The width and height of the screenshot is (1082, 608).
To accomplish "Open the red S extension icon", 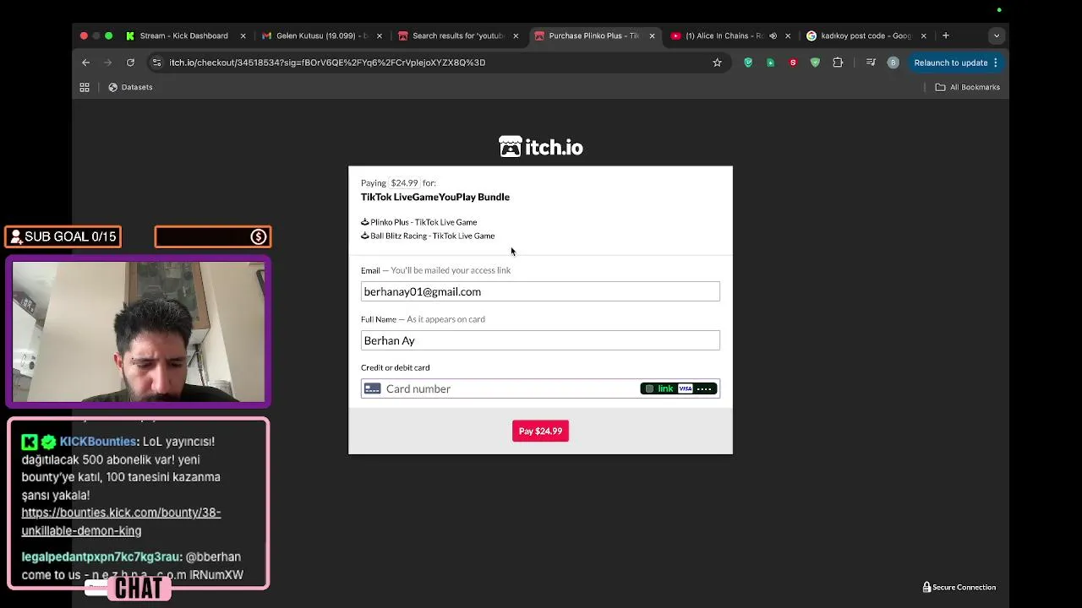I will tap(793, 62).
